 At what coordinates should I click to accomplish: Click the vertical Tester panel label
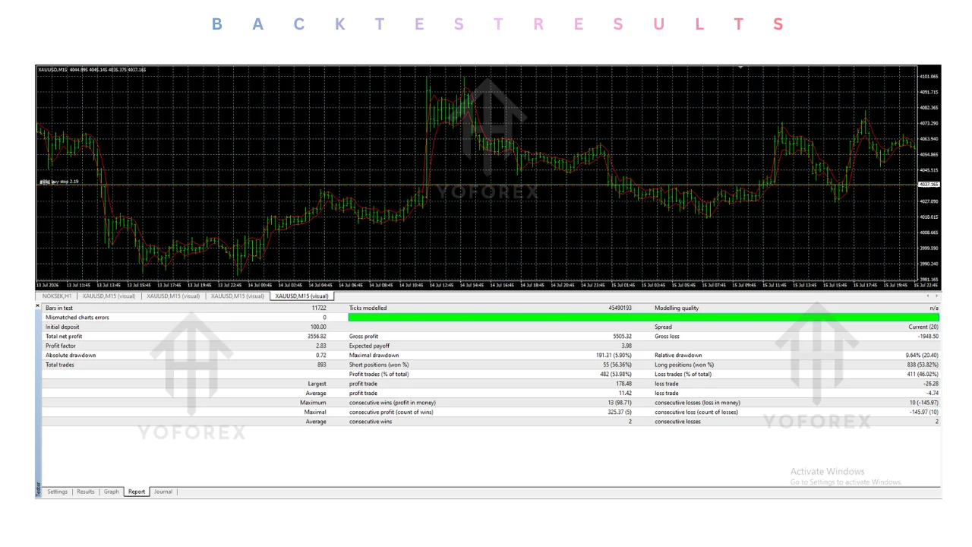click(x=38, y=488)
